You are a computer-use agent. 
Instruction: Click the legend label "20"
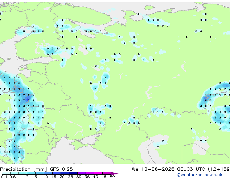click(x=62, y=177)
